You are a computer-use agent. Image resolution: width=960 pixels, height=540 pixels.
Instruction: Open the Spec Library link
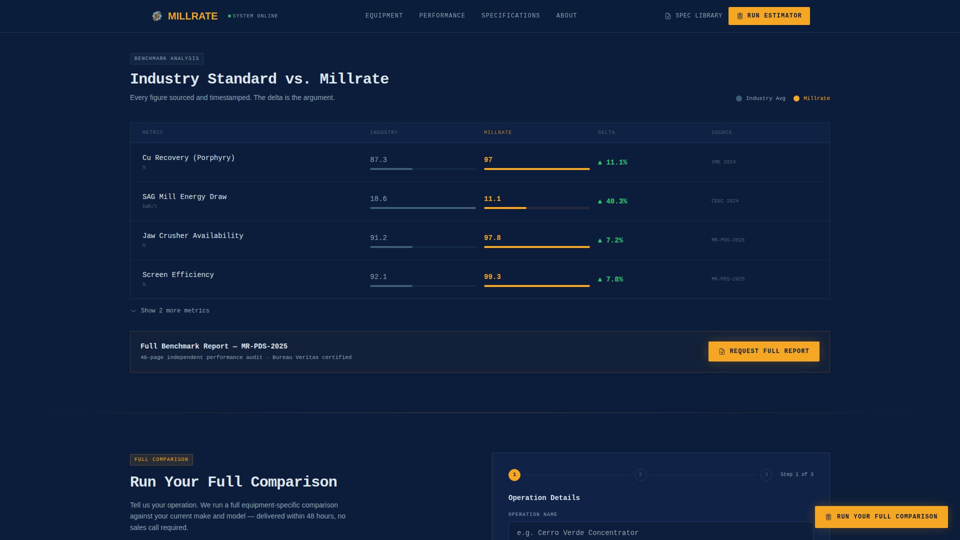(x=698, y=16)
